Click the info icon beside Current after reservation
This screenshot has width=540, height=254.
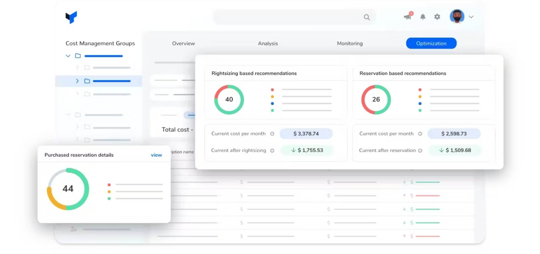[420, 150]
